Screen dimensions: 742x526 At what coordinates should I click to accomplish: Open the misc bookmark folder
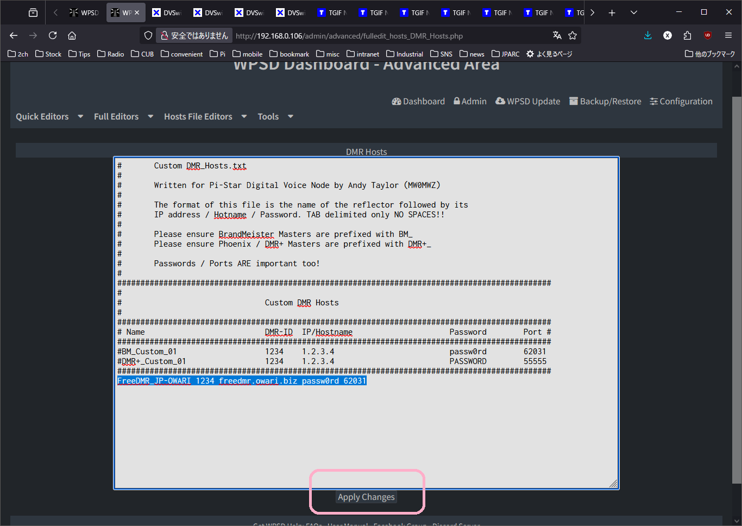[328, 54]
